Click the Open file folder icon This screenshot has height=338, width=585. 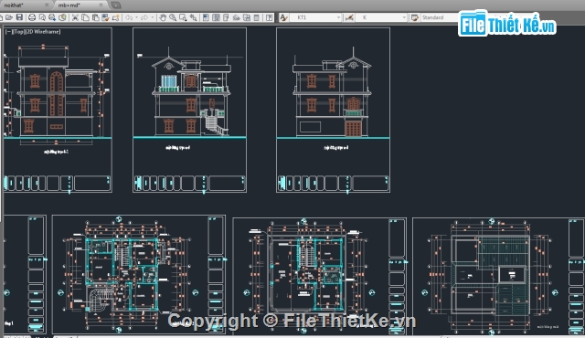pos(9,17)
